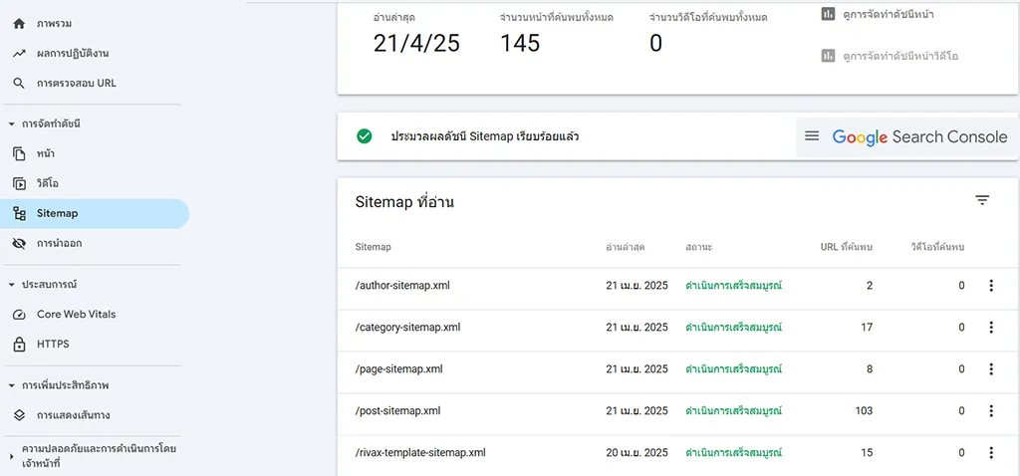Open the HTTPS report in sidebar
The width and height of the screenshot is (1020, 476).
53,345
